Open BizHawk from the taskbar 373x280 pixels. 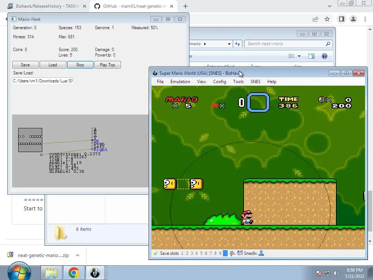click(x=95, y=273)
